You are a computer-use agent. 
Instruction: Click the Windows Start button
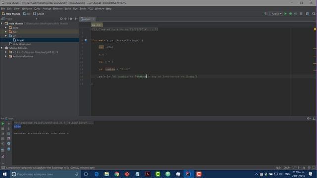pyautogui.click(x=5, y=174)
